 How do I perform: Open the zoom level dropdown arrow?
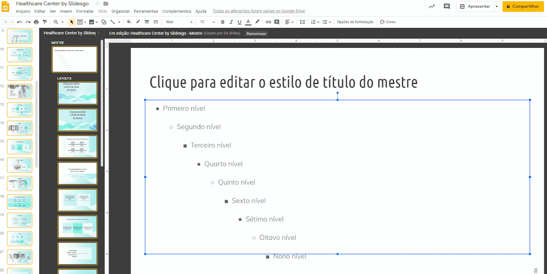click(x=62, y=22)
